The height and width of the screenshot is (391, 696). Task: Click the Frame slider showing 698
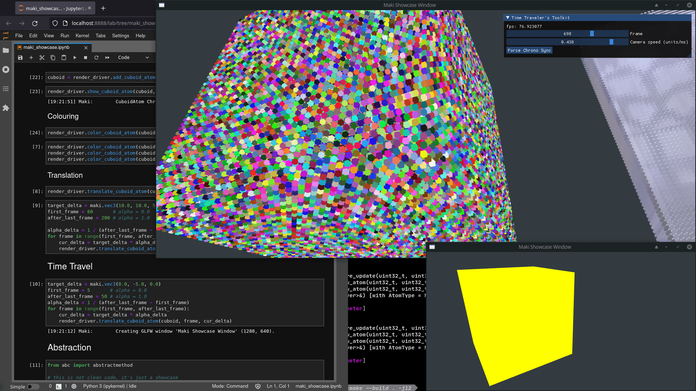pyautogui.click(x=567, y=34)
